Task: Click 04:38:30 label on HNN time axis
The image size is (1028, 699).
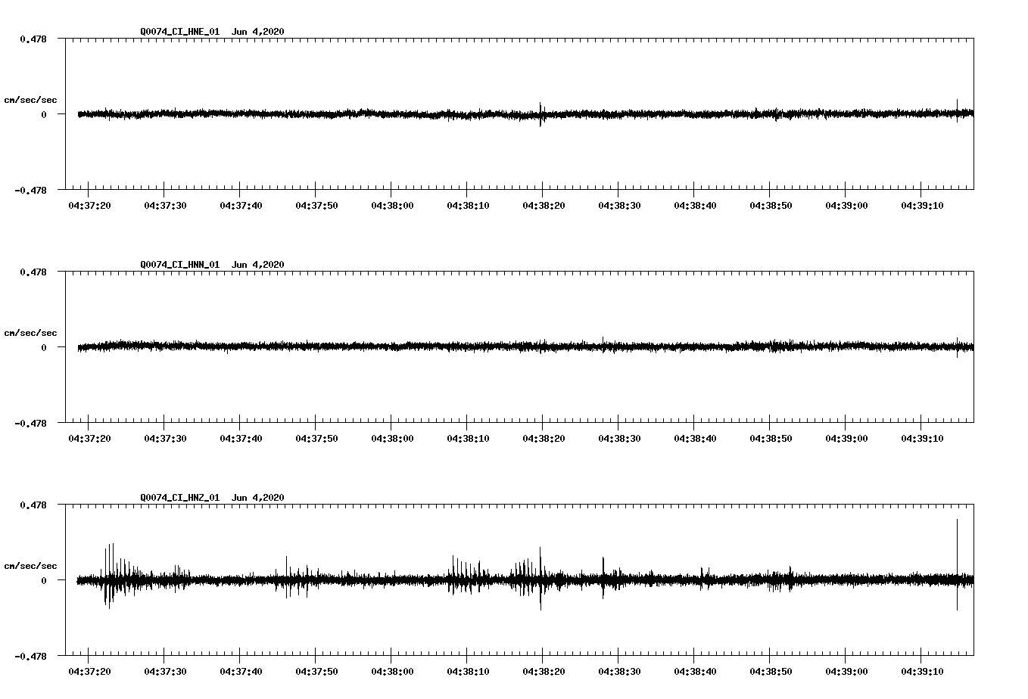Action: point(619,439)
